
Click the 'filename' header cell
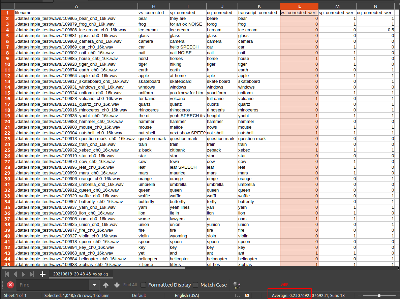[76, 12]
